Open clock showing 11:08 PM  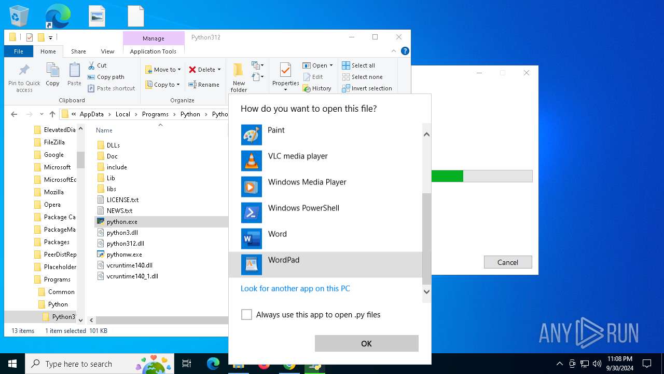620,364
